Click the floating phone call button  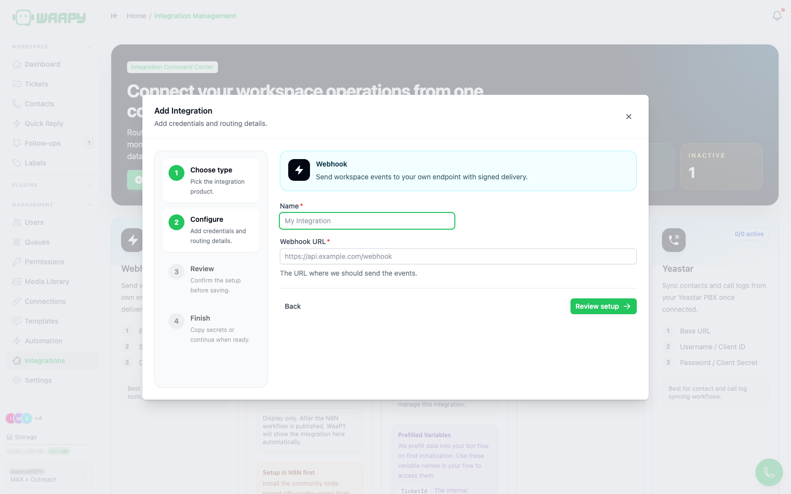click(769, 472)
